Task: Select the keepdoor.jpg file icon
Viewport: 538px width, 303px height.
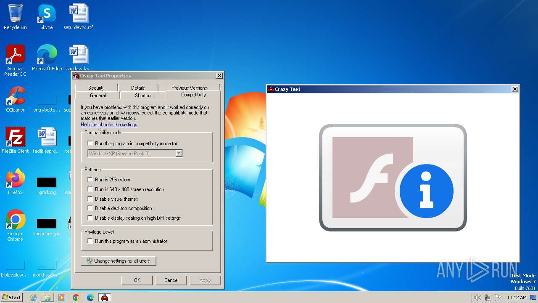Action: [47, 226]
